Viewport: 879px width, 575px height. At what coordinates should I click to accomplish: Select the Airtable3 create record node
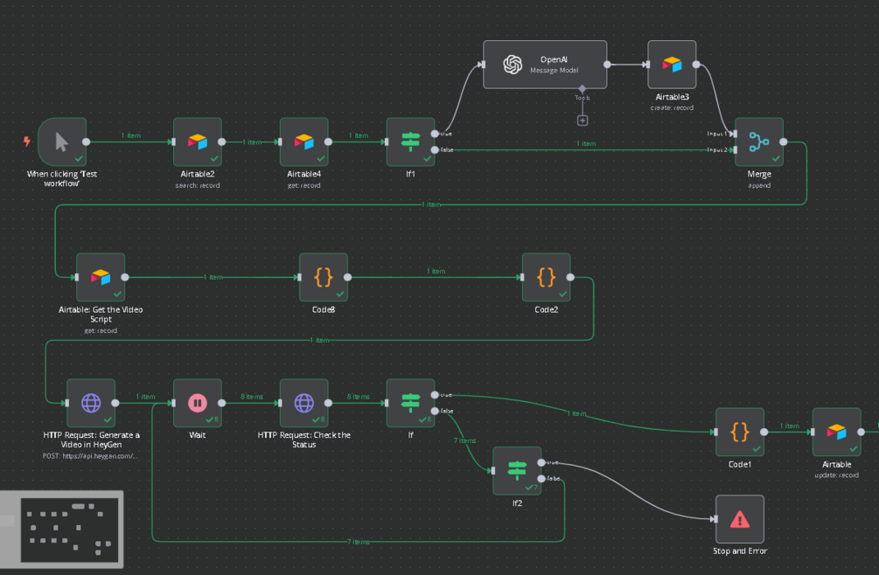click(x=671, y=64)
